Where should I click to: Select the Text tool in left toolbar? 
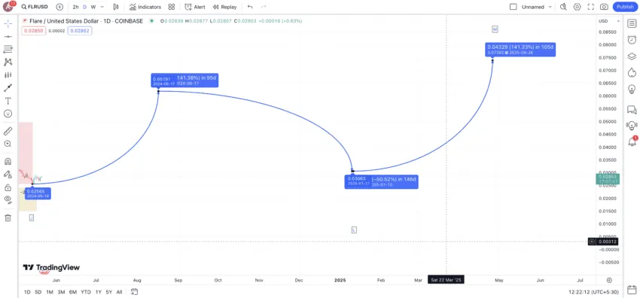(8, 101)
